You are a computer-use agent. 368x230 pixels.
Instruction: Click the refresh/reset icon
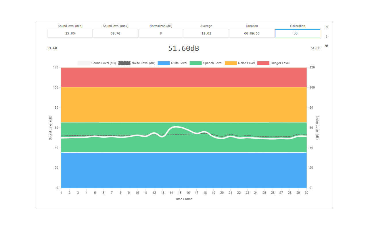point(327,27)
